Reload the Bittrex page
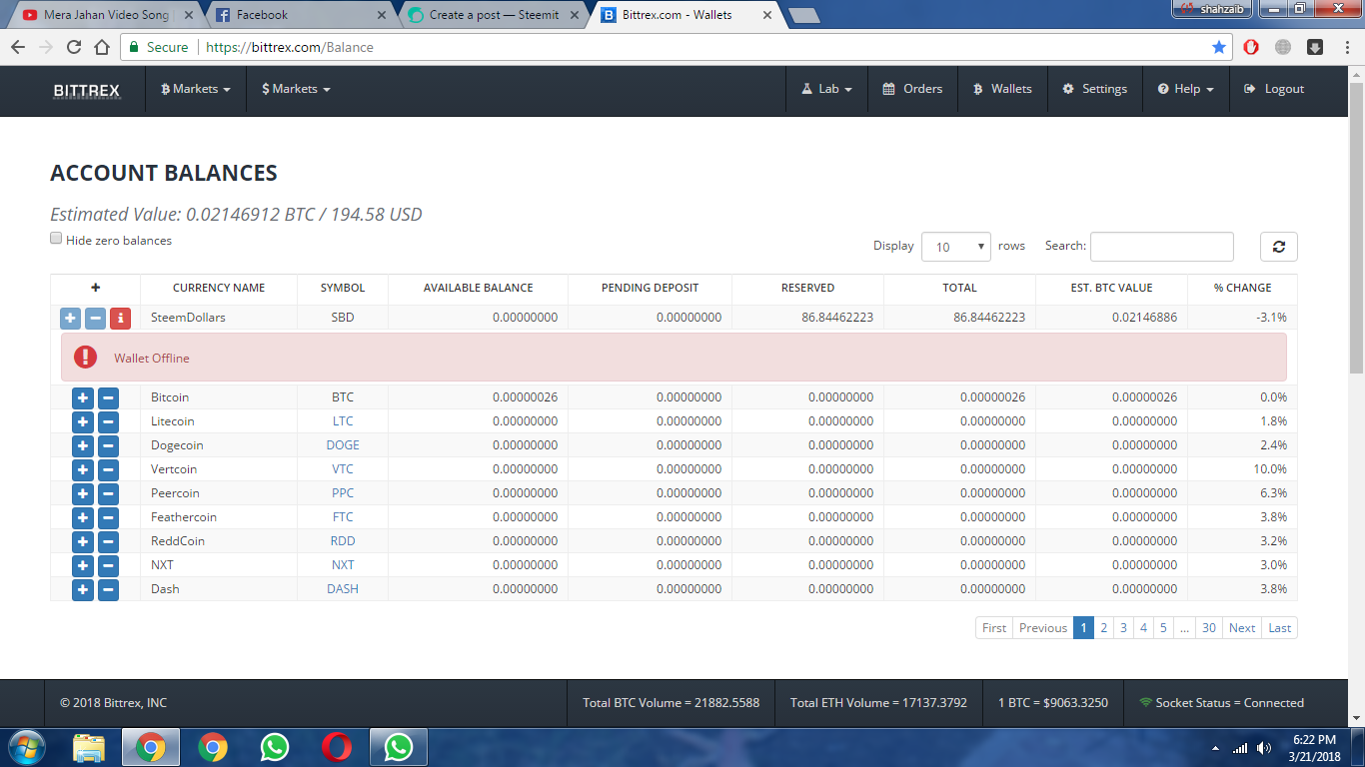This screenshot has height=767, width=1365. [x=74, y=47]
